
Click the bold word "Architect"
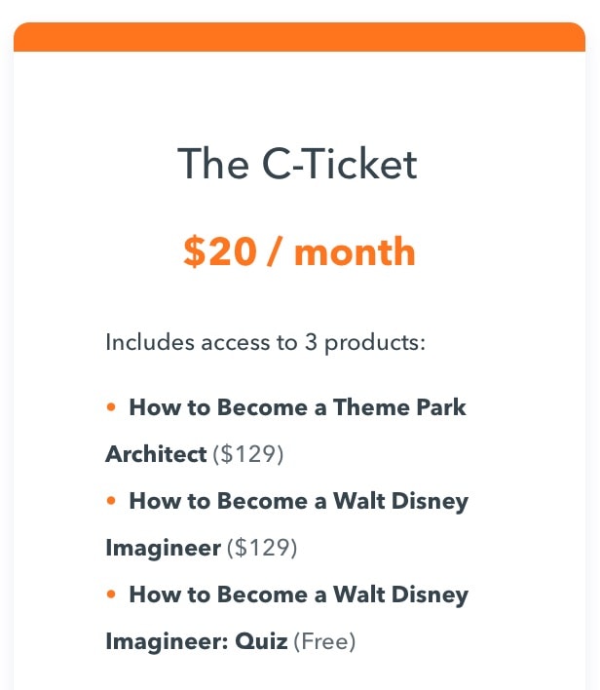156,454
